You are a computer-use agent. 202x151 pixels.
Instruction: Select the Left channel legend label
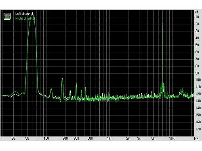(x=24, y=14)
